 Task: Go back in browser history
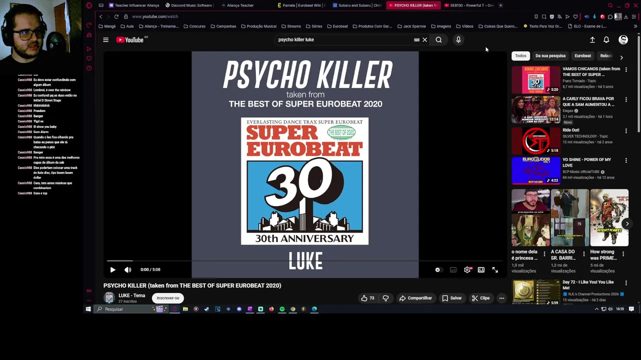coord(101,16)
